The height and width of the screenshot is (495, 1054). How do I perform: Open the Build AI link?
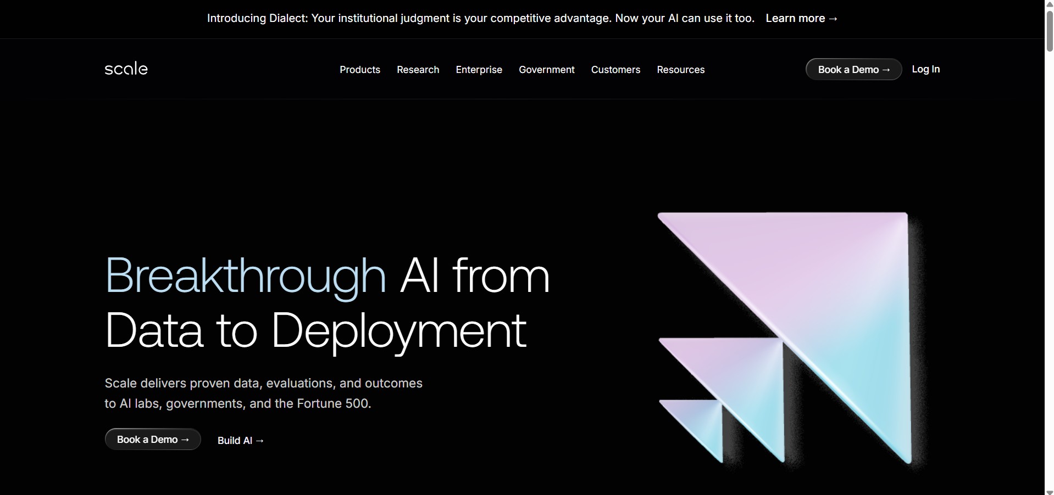point(241,440)
